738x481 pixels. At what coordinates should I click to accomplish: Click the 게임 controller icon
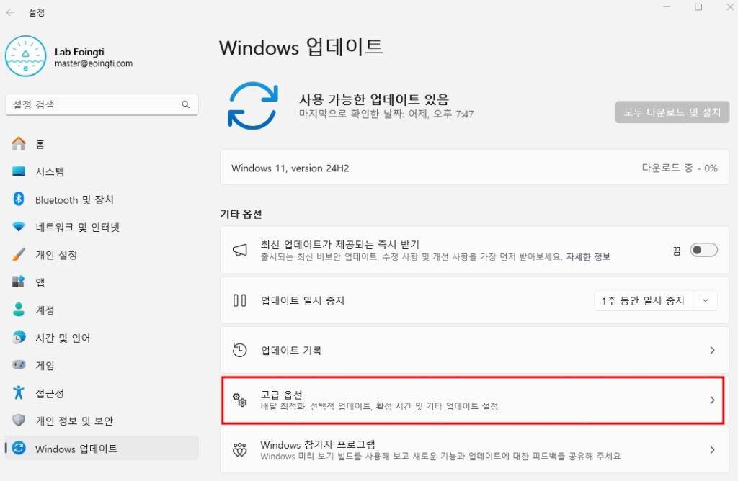(18, 364)
